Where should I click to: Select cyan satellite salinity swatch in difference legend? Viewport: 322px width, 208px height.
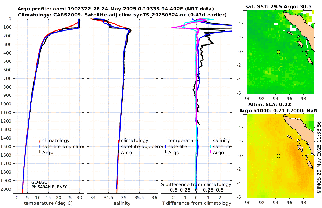point(210,147)
